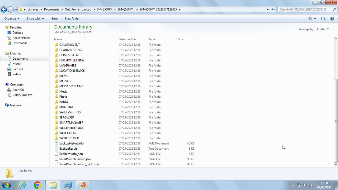Select the backupHistoryInfo XML file icon
This screenshot has height=190, width=338.
coord(56,143)
